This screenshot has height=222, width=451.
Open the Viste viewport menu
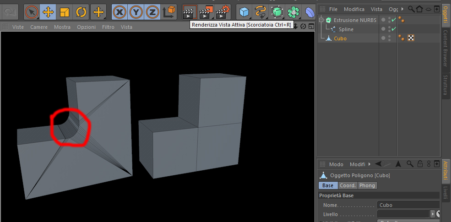pyautogui.click(x=18, y=27)
